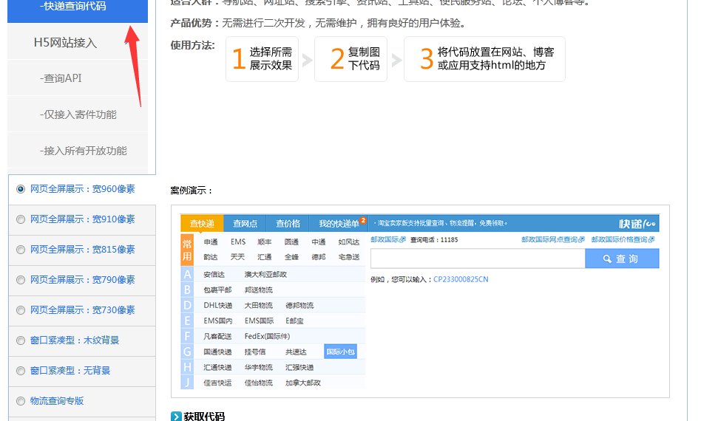Viewport: 701px width, 421px height.
Task: Choose 网页全屏展示:宽815像素 radio option
Action: 21,250
